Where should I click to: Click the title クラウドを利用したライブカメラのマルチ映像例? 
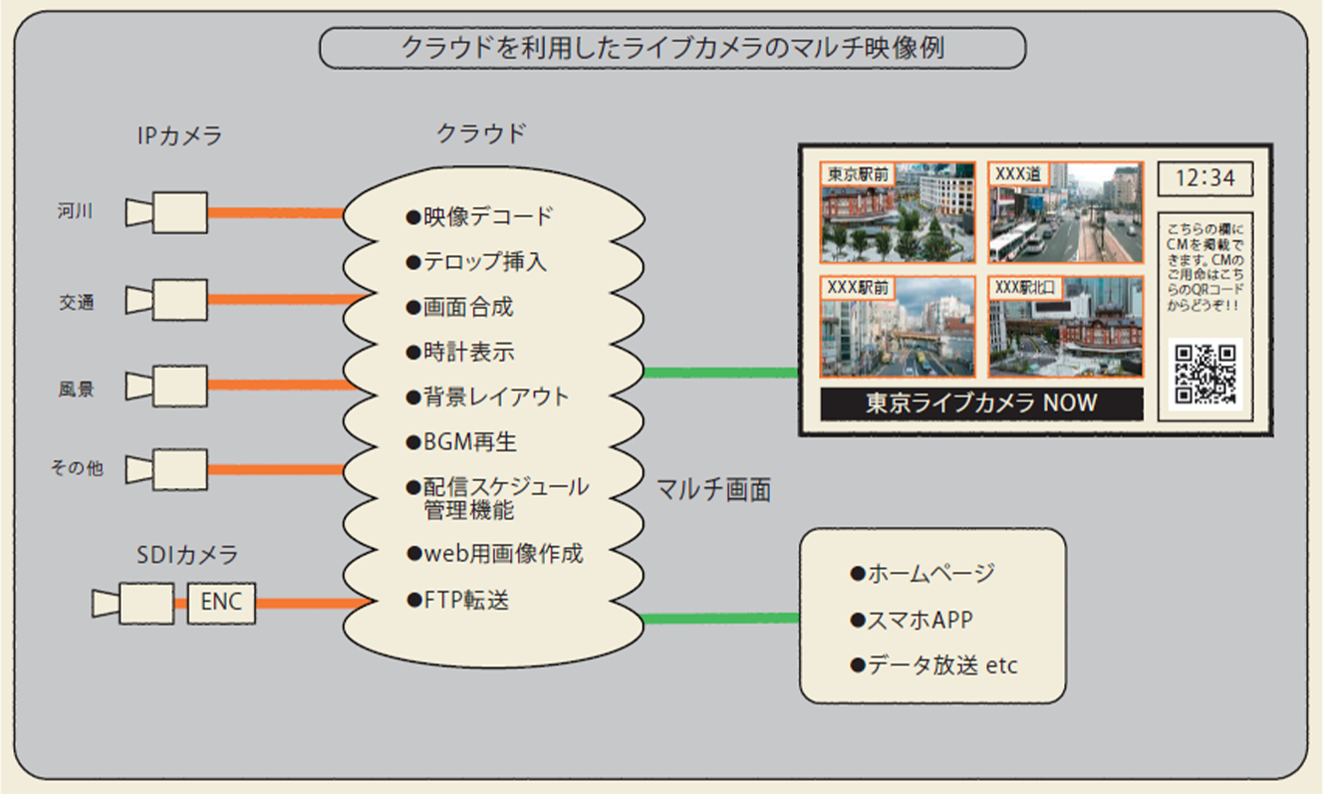[x=672, y=47]
